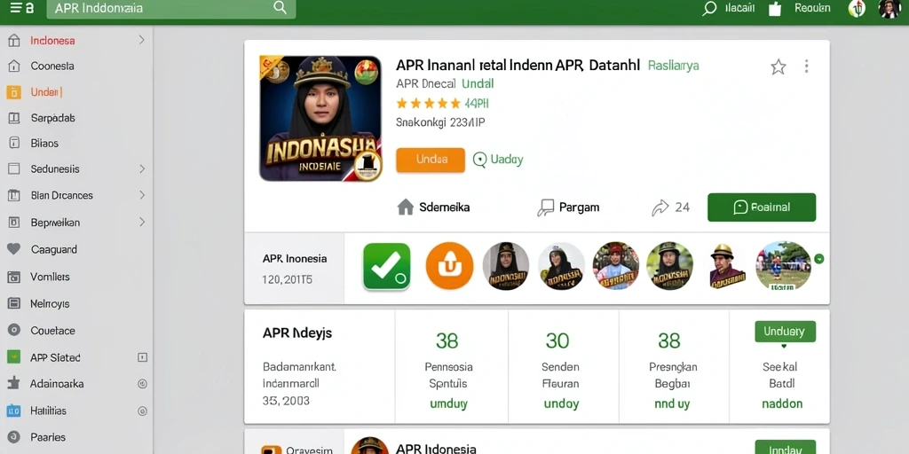Click the star favorite icon
Viewport: 909px width, 454px height.
click(x=778, y=67)
